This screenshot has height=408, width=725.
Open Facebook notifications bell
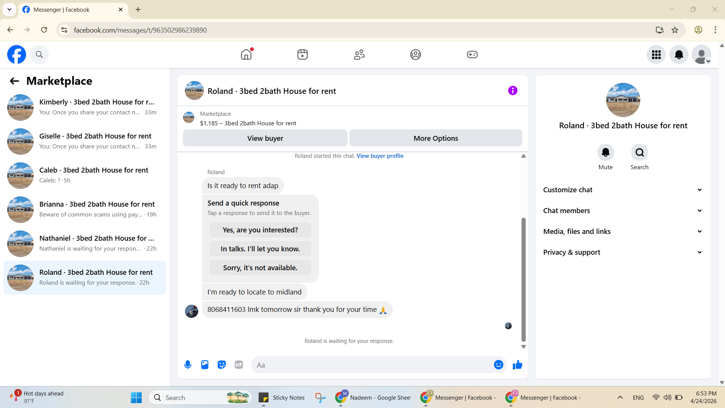(679, 55)
